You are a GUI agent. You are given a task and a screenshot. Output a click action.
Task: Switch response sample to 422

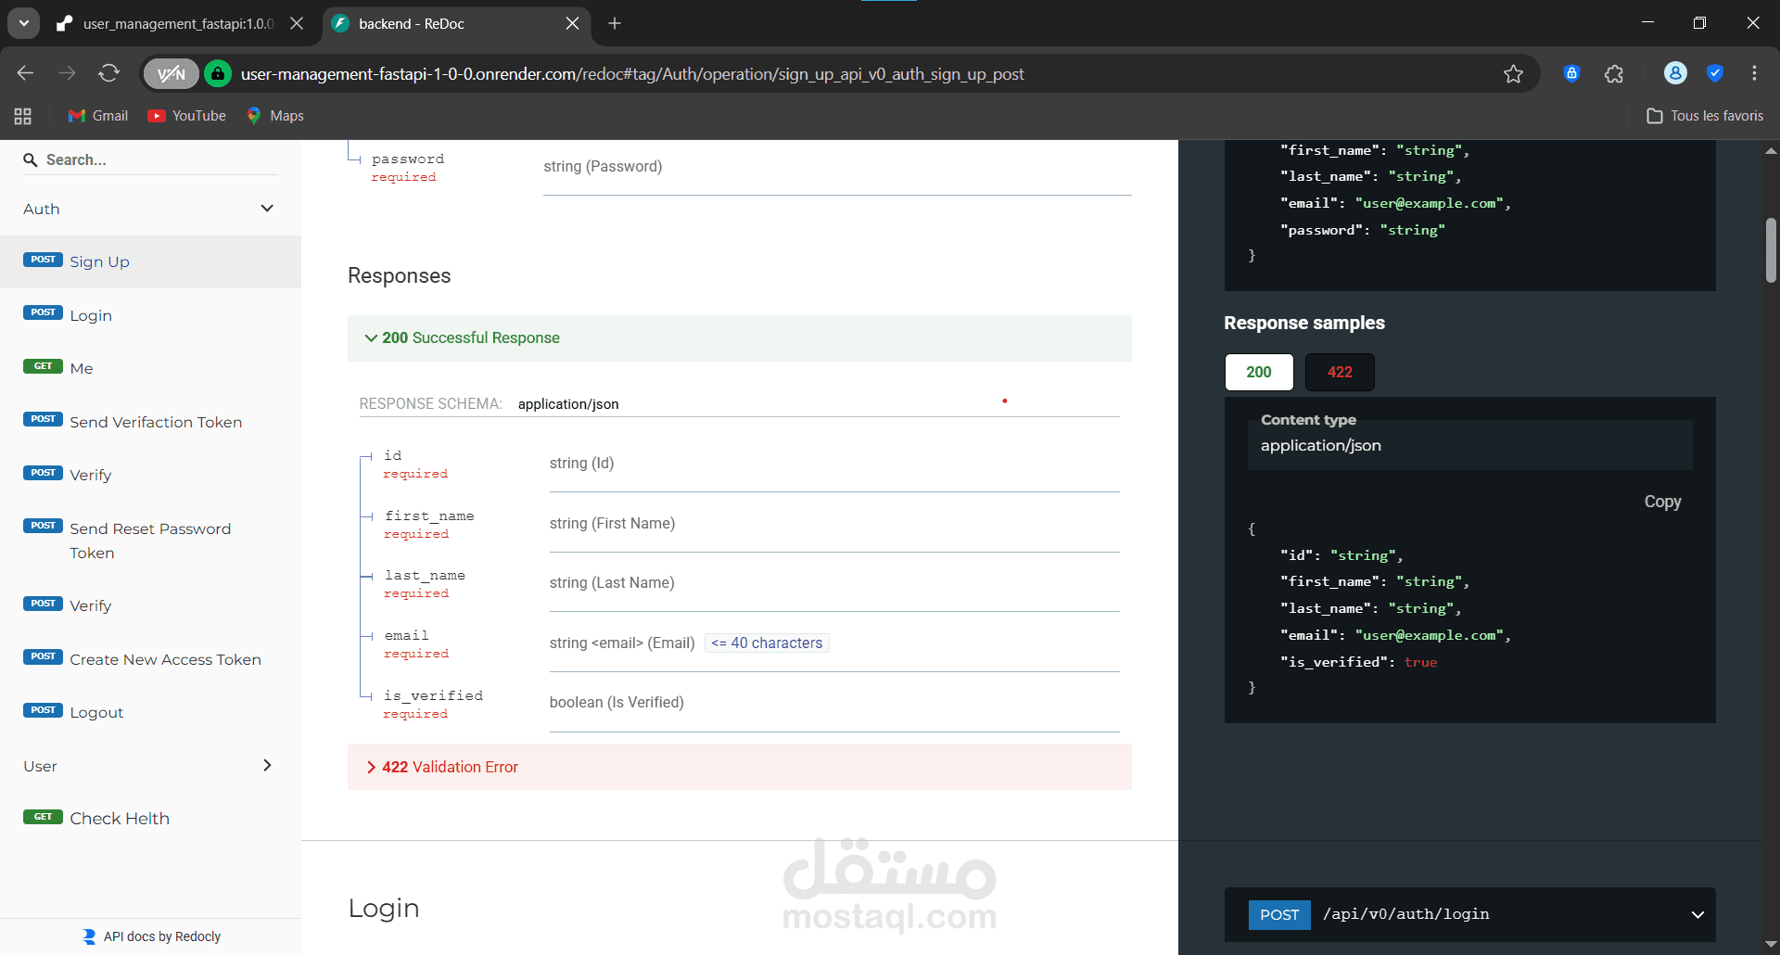coord(1339,372)
